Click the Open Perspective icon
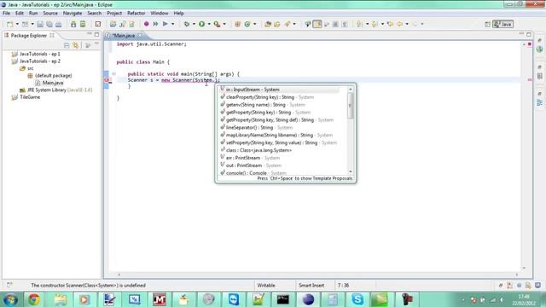Viewport: 546px width, 307px height. tap(487, 24)
